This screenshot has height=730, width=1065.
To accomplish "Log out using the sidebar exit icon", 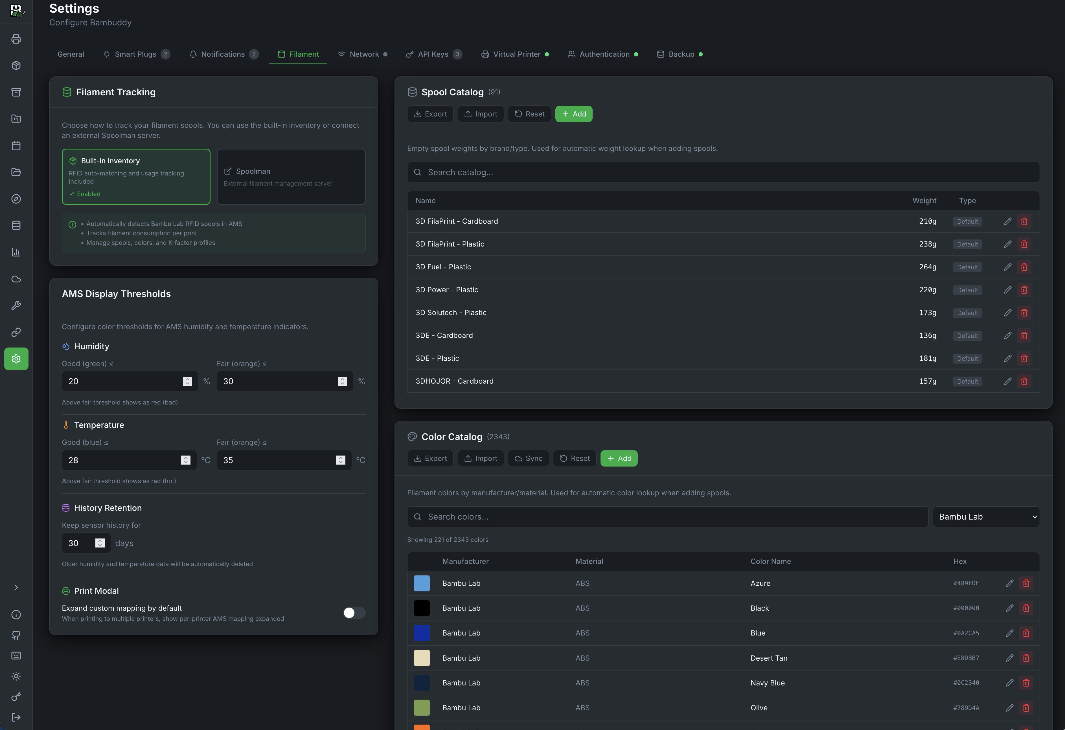I will click(x=16, y=717).
